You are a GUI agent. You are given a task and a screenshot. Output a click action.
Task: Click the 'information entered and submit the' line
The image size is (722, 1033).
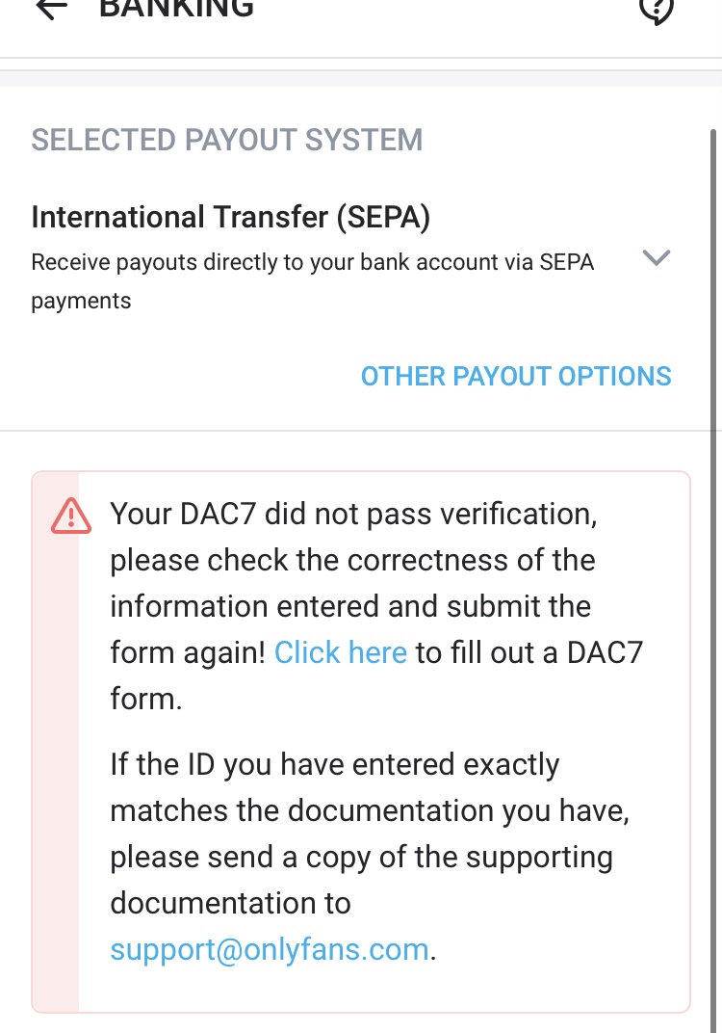(x=350, y=606)
